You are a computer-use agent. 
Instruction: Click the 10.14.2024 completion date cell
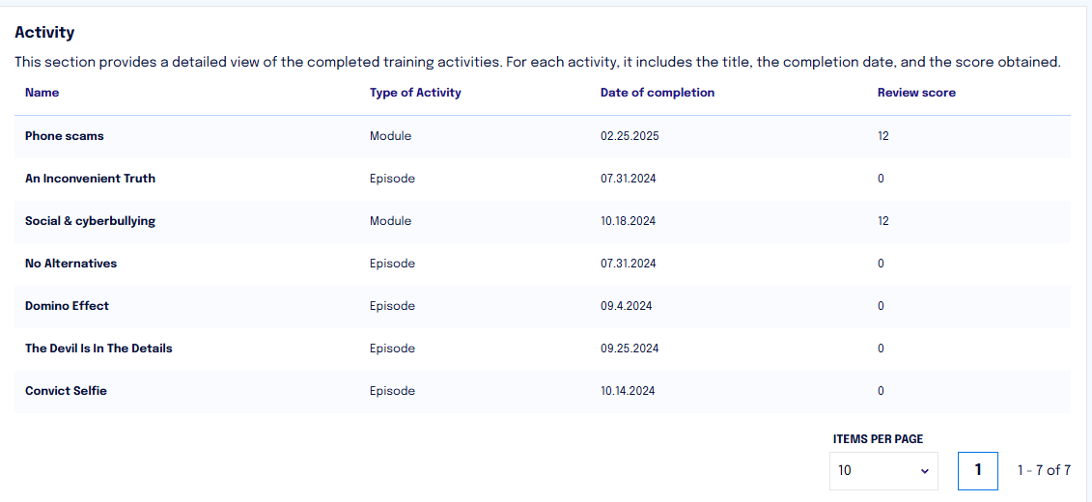(x=629, y=391)
